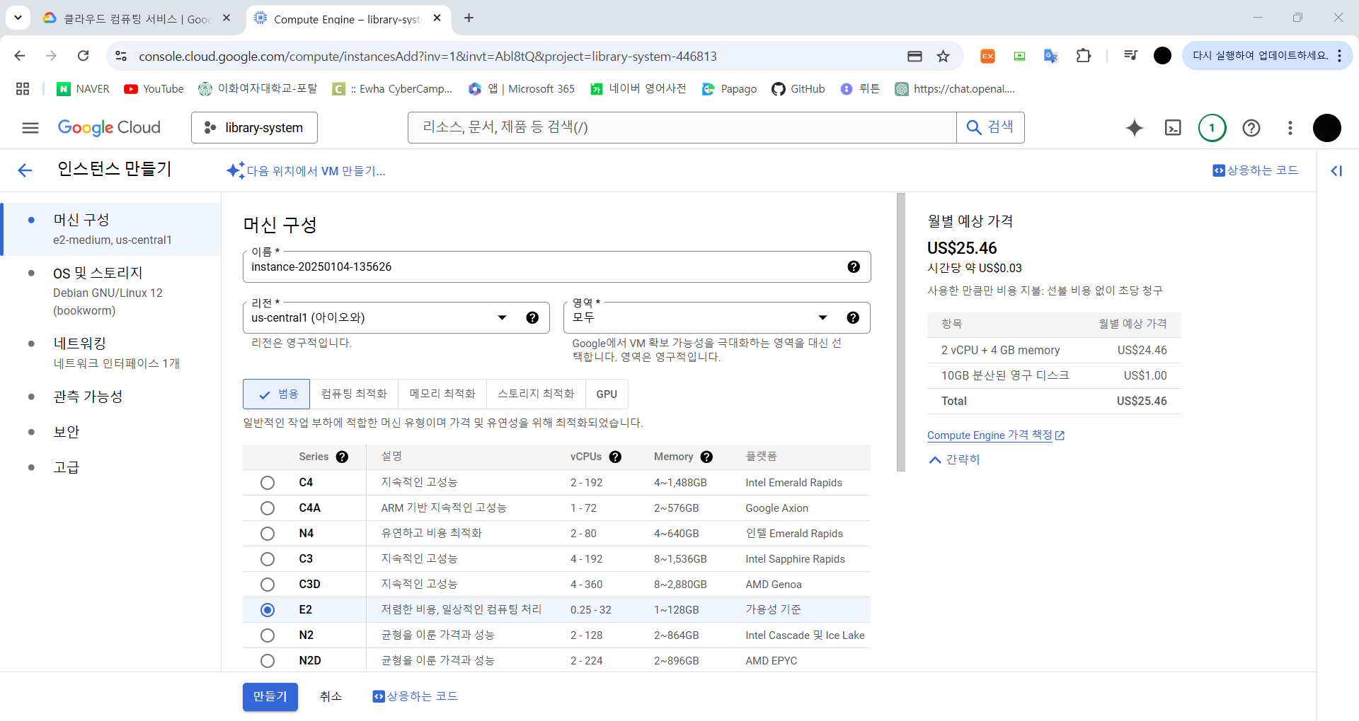Select the GPU machine family tab
Screen dimensions: 1359x721
pos(607,394)
